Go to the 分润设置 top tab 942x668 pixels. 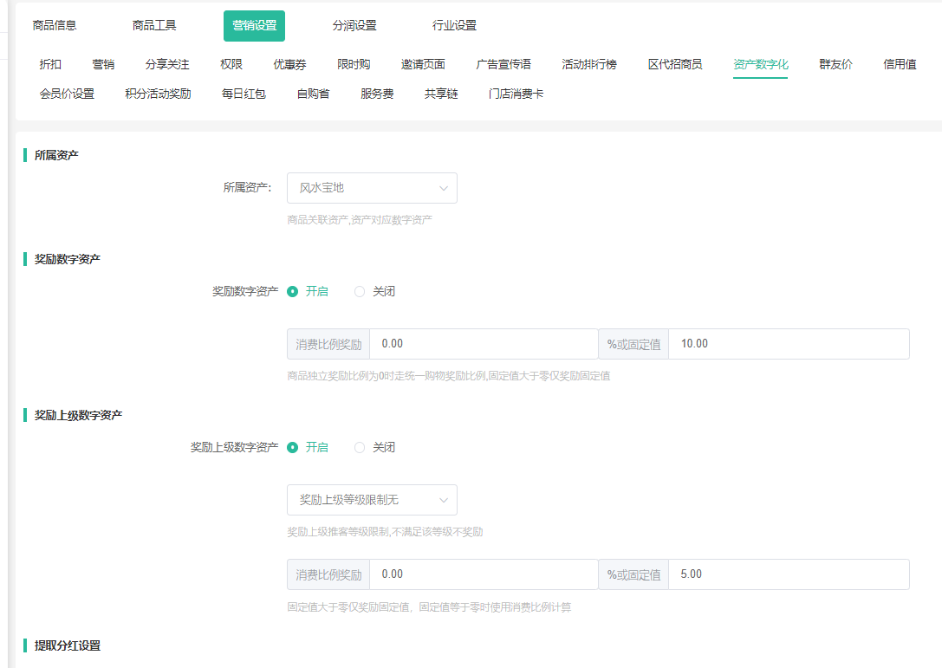coord(354,26)
